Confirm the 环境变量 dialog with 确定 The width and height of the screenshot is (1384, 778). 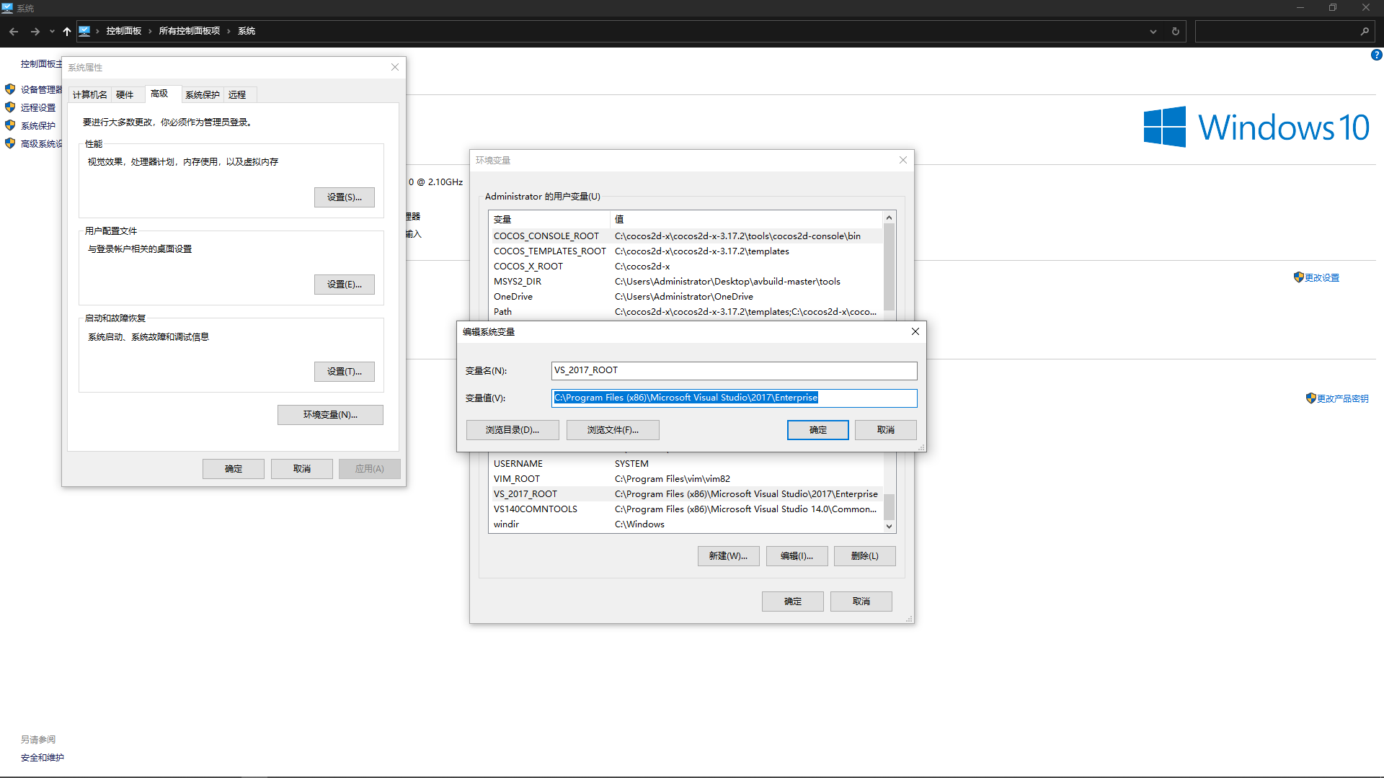point(792,601)
